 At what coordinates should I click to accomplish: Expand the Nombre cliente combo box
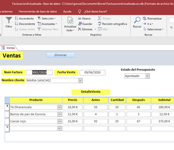tap(80, 81)
